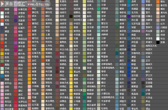
Task: Click the 甘石粉 label
Action: pos(63,5)
